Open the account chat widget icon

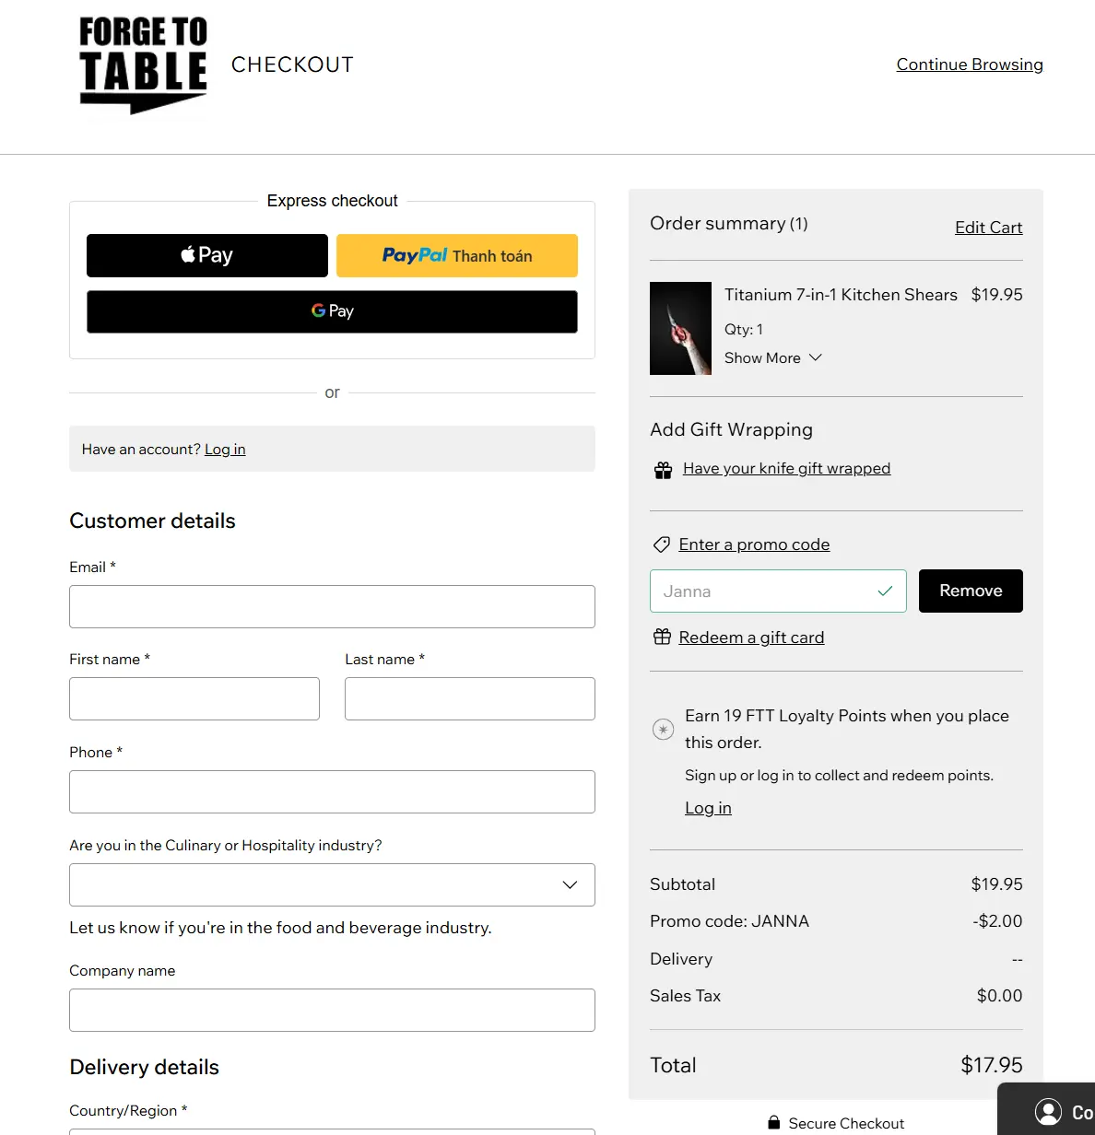pos(1048,1111)
